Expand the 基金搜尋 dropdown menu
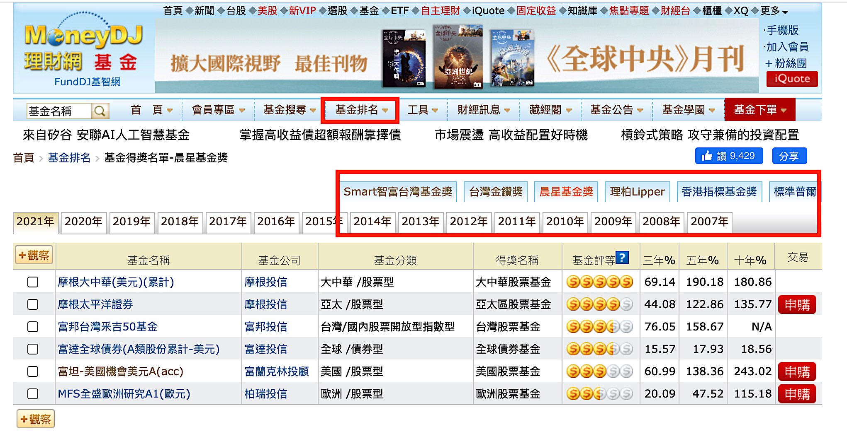This screenshot has height=434, width=847. pos(290,110)
